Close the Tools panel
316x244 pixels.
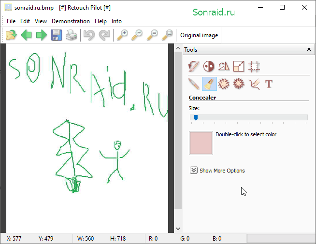coord(309,49)
